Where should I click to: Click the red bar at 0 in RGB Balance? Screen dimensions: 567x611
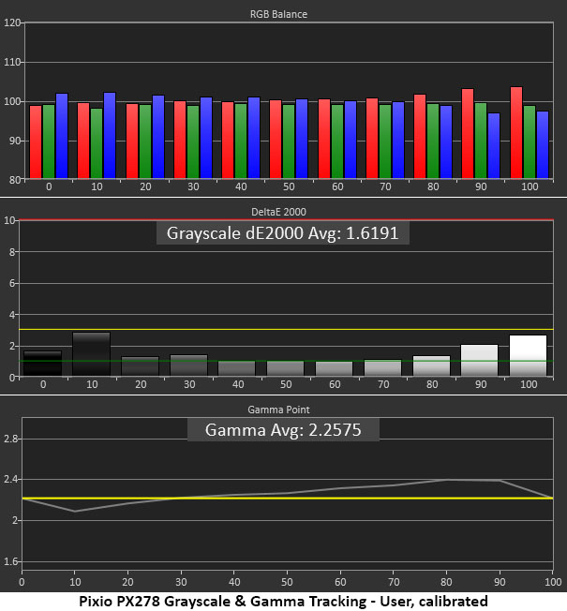[x=36, y=142]
